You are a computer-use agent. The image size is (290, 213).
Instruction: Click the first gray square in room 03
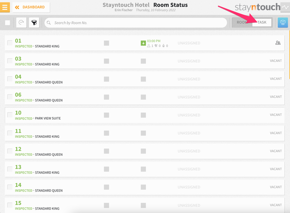106,61
